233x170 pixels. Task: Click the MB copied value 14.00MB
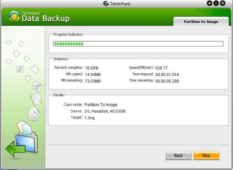[92, 74]
